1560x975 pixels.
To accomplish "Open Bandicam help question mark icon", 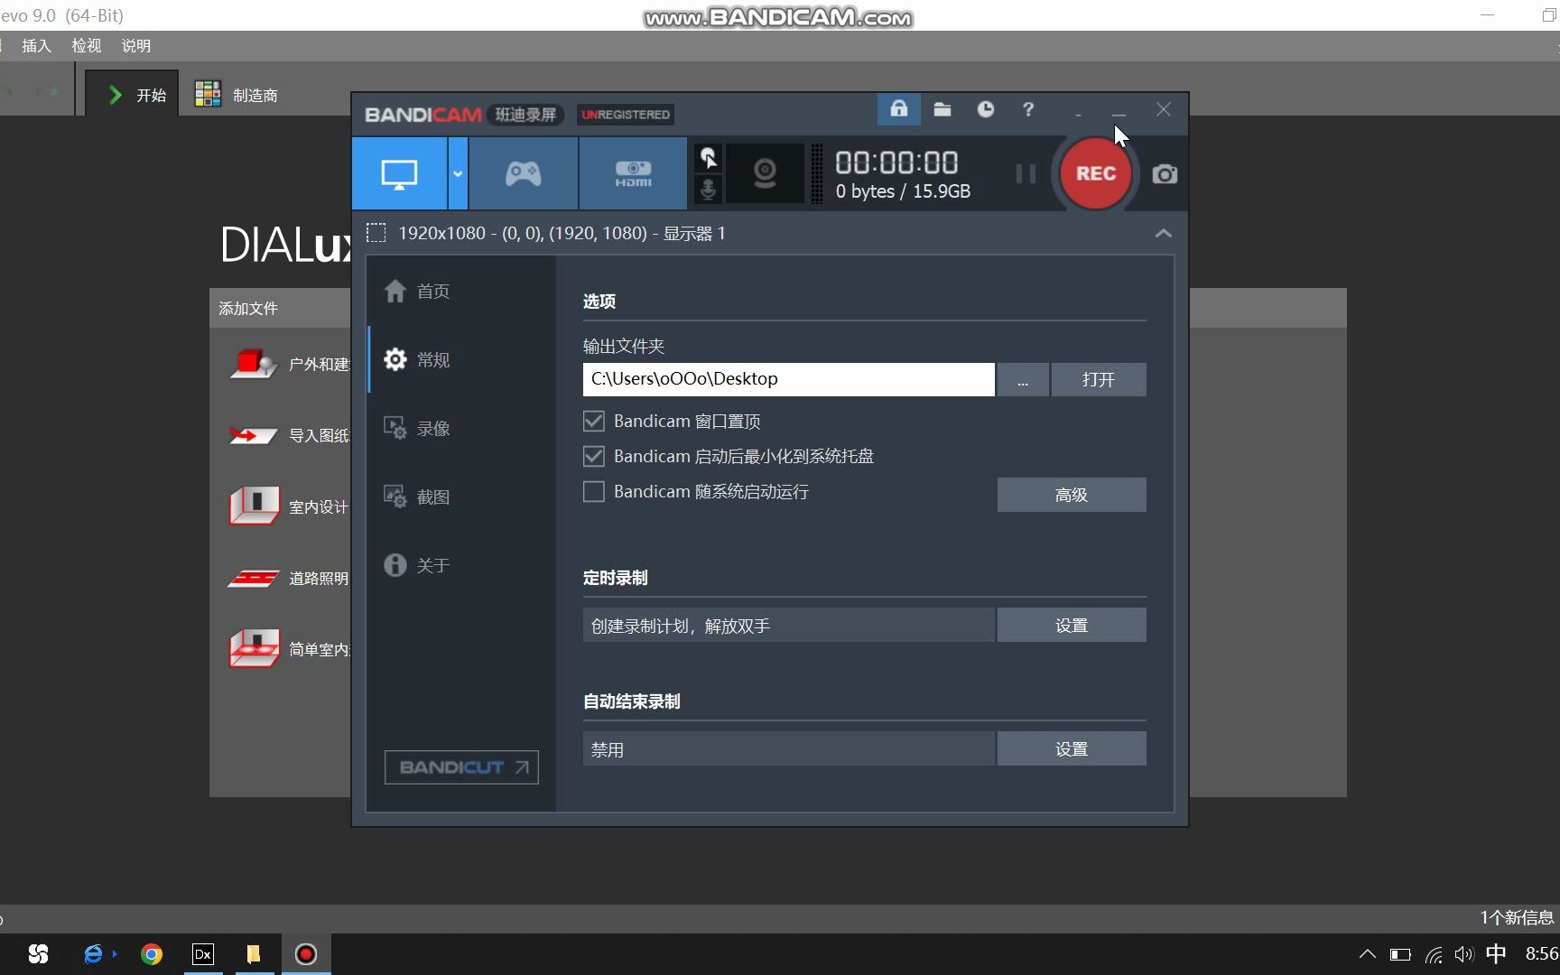I will click(x=1028, y=109).
